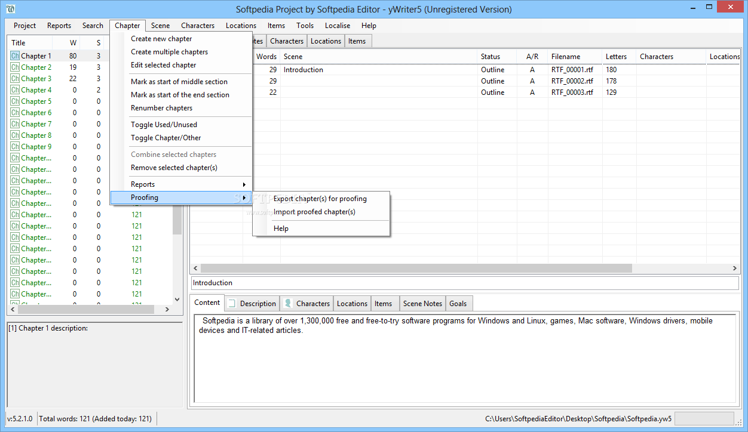
Task: Open the Help menu in menu bar
Action: pos(369,26)
